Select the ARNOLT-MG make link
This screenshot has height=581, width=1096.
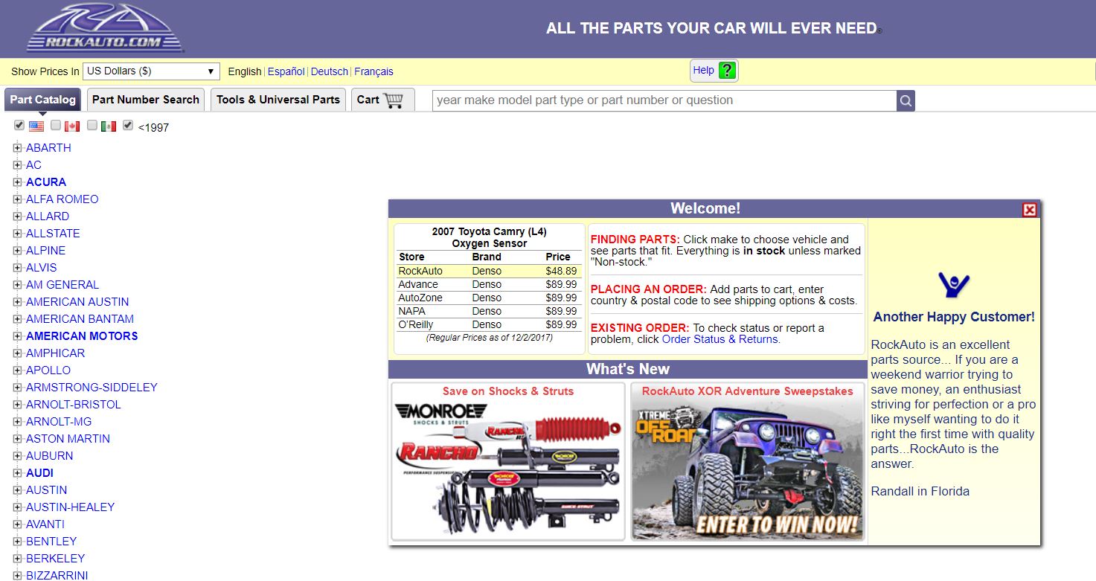pos(59,422)
